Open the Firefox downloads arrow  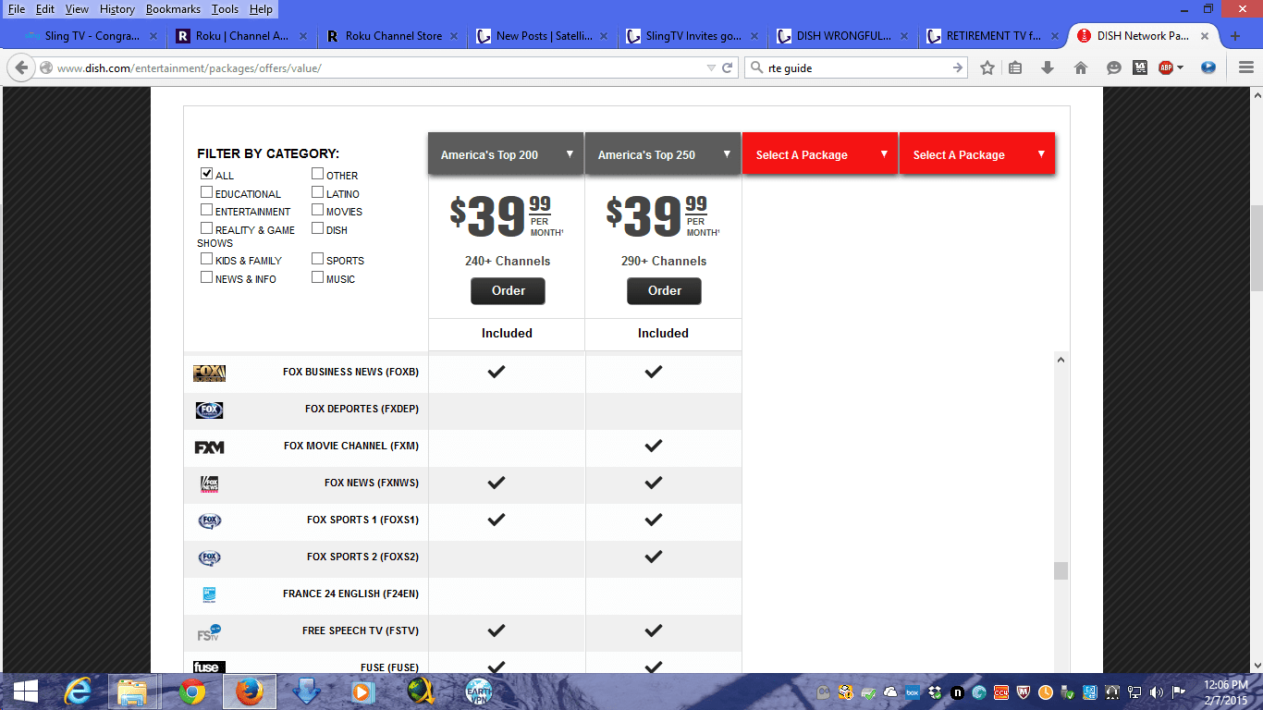(x=1048, y=67)
